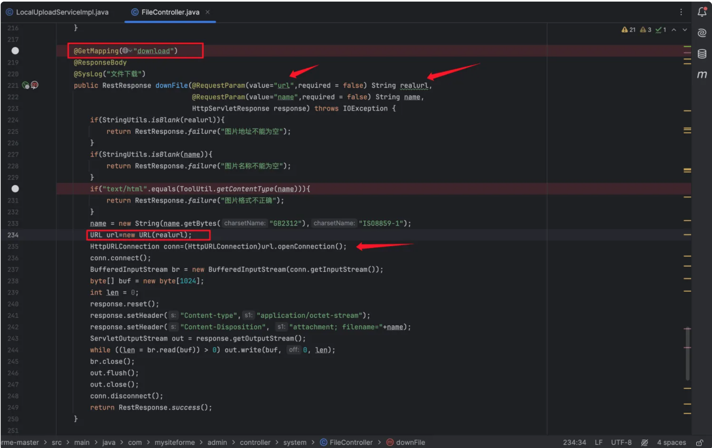712x448 pixels.
Task: Toggle the breakpoint on the text/html check line
Action: click(x=15, y=189)
